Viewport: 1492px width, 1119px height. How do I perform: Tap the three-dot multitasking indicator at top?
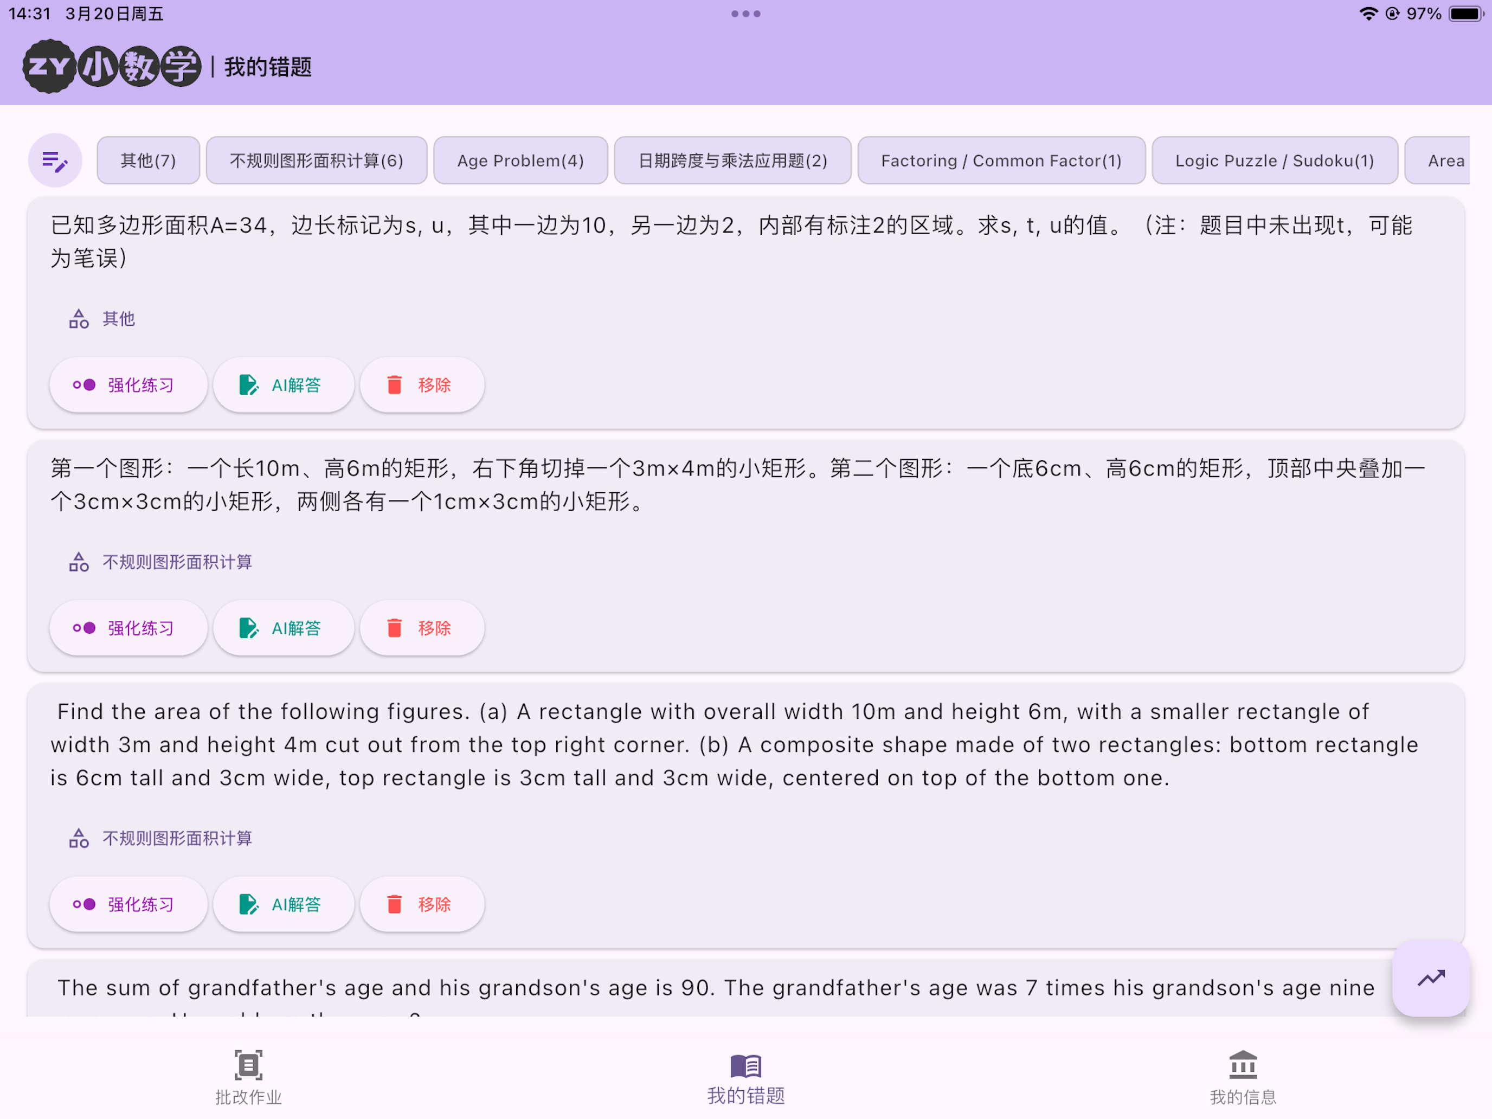click(746, 14)
